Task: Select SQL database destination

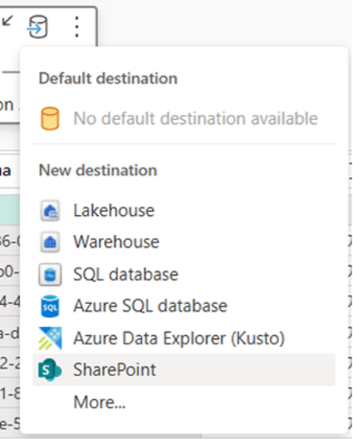Action: click(x=184, y=274)
